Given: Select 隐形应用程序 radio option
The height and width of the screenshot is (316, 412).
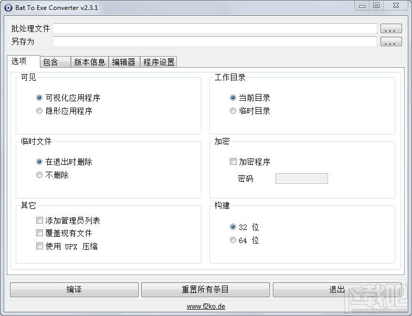Looking at the screenshot, I should coord(64,111).
